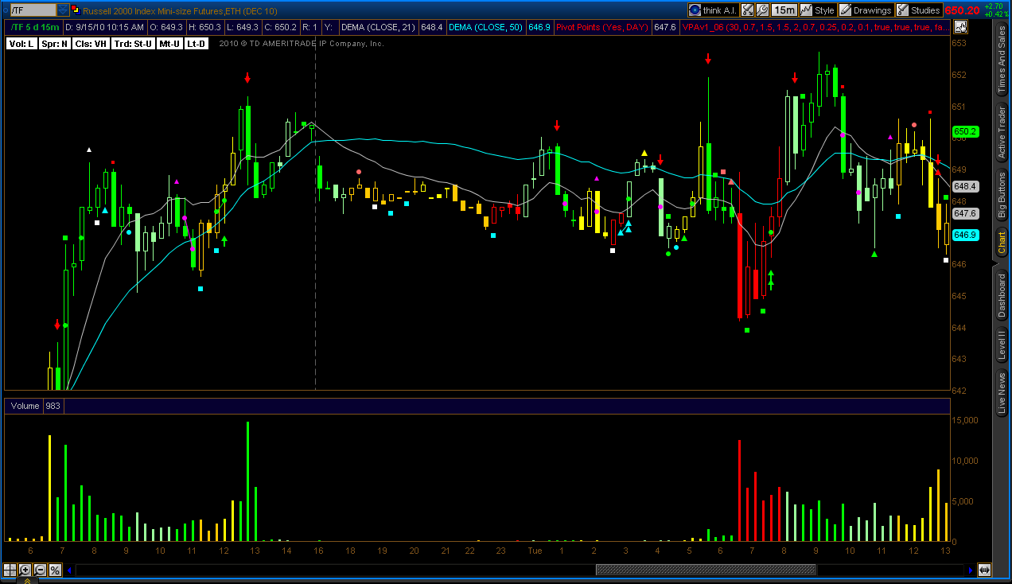Click the scroll right arrow of time axis
Viewport: 1012px width, 584px height.
coord(970,570)
